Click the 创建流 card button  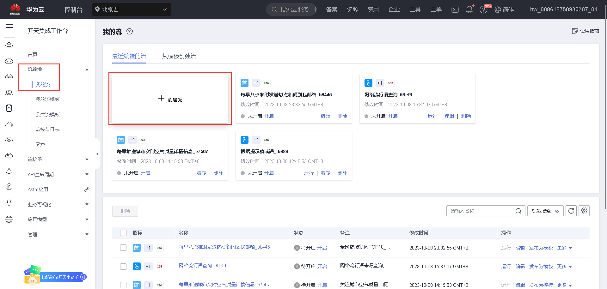click(x=170, y=99)
